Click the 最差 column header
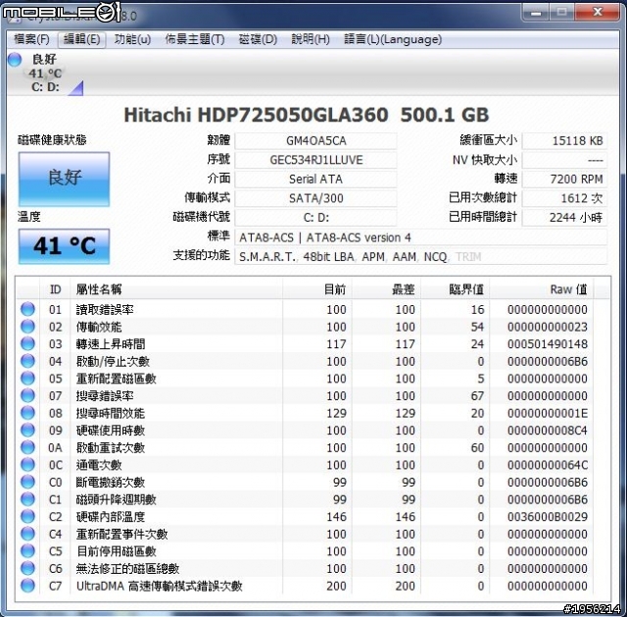 386,289
